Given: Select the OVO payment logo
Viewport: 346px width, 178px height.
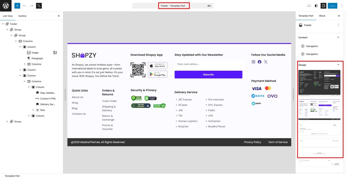Looking at the screenshot, I should point(272,96).
